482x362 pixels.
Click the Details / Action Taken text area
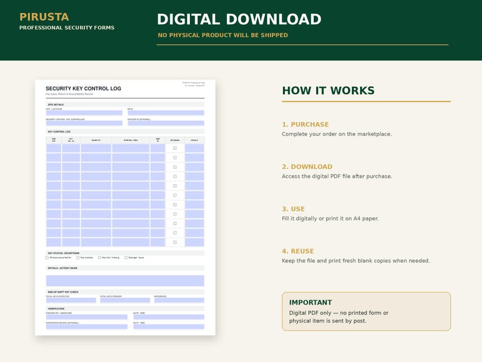click(x=125, y=281)
